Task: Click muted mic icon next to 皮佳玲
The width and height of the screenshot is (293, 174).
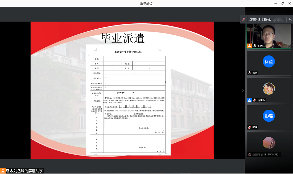Action: coord(255,100)
